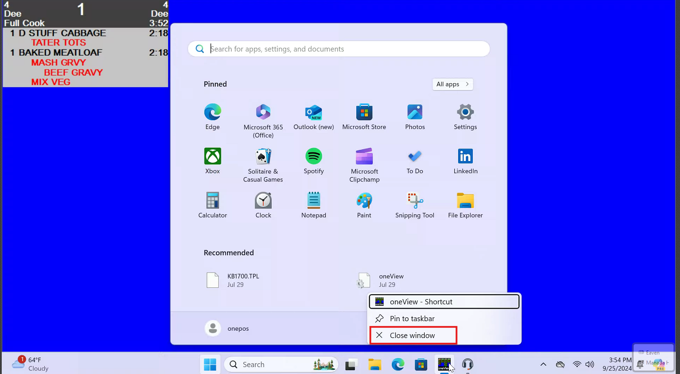Open Microsoft Store from the taskbar
The height and width of the screenshot is (374, 680).
point(421,364)
